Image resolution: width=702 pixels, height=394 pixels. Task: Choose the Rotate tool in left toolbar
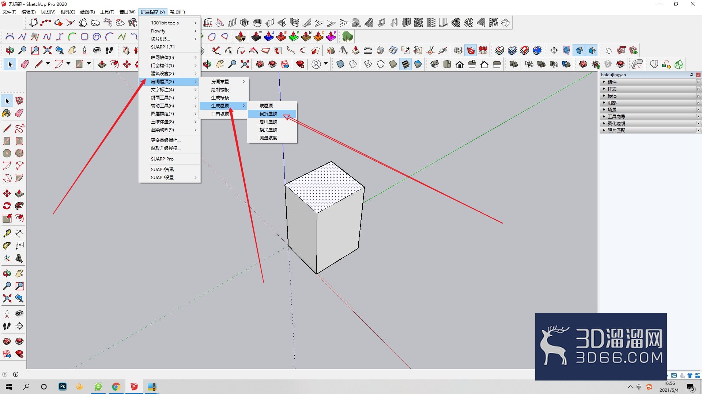coord(7,206)
